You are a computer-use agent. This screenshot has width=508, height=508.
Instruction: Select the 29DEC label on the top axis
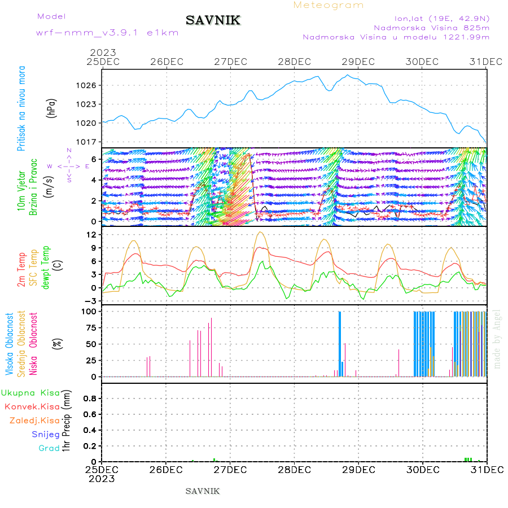(x=358, y=62)
